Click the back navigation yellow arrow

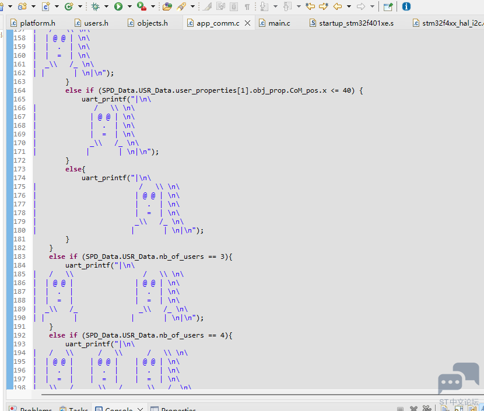[337, 6]
